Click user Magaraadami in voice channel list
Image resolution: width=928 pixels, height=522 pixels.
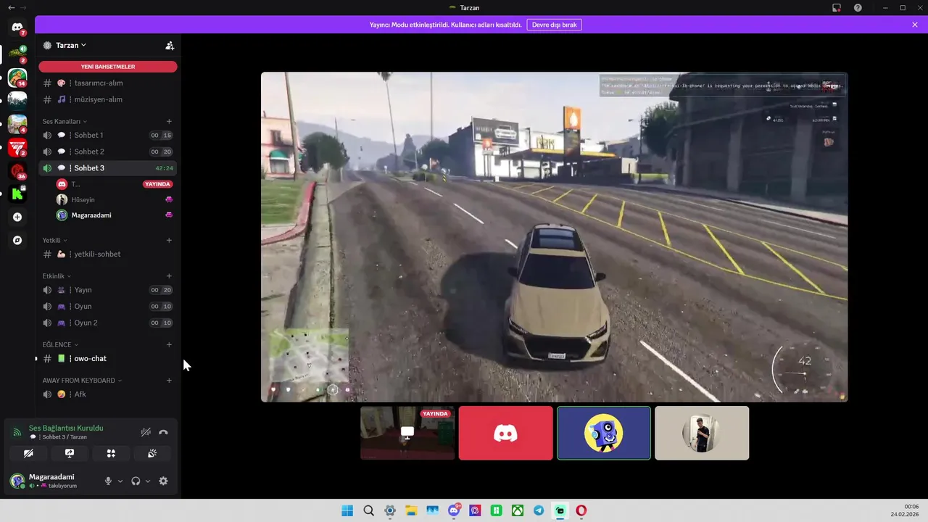[x=115, y=215]
